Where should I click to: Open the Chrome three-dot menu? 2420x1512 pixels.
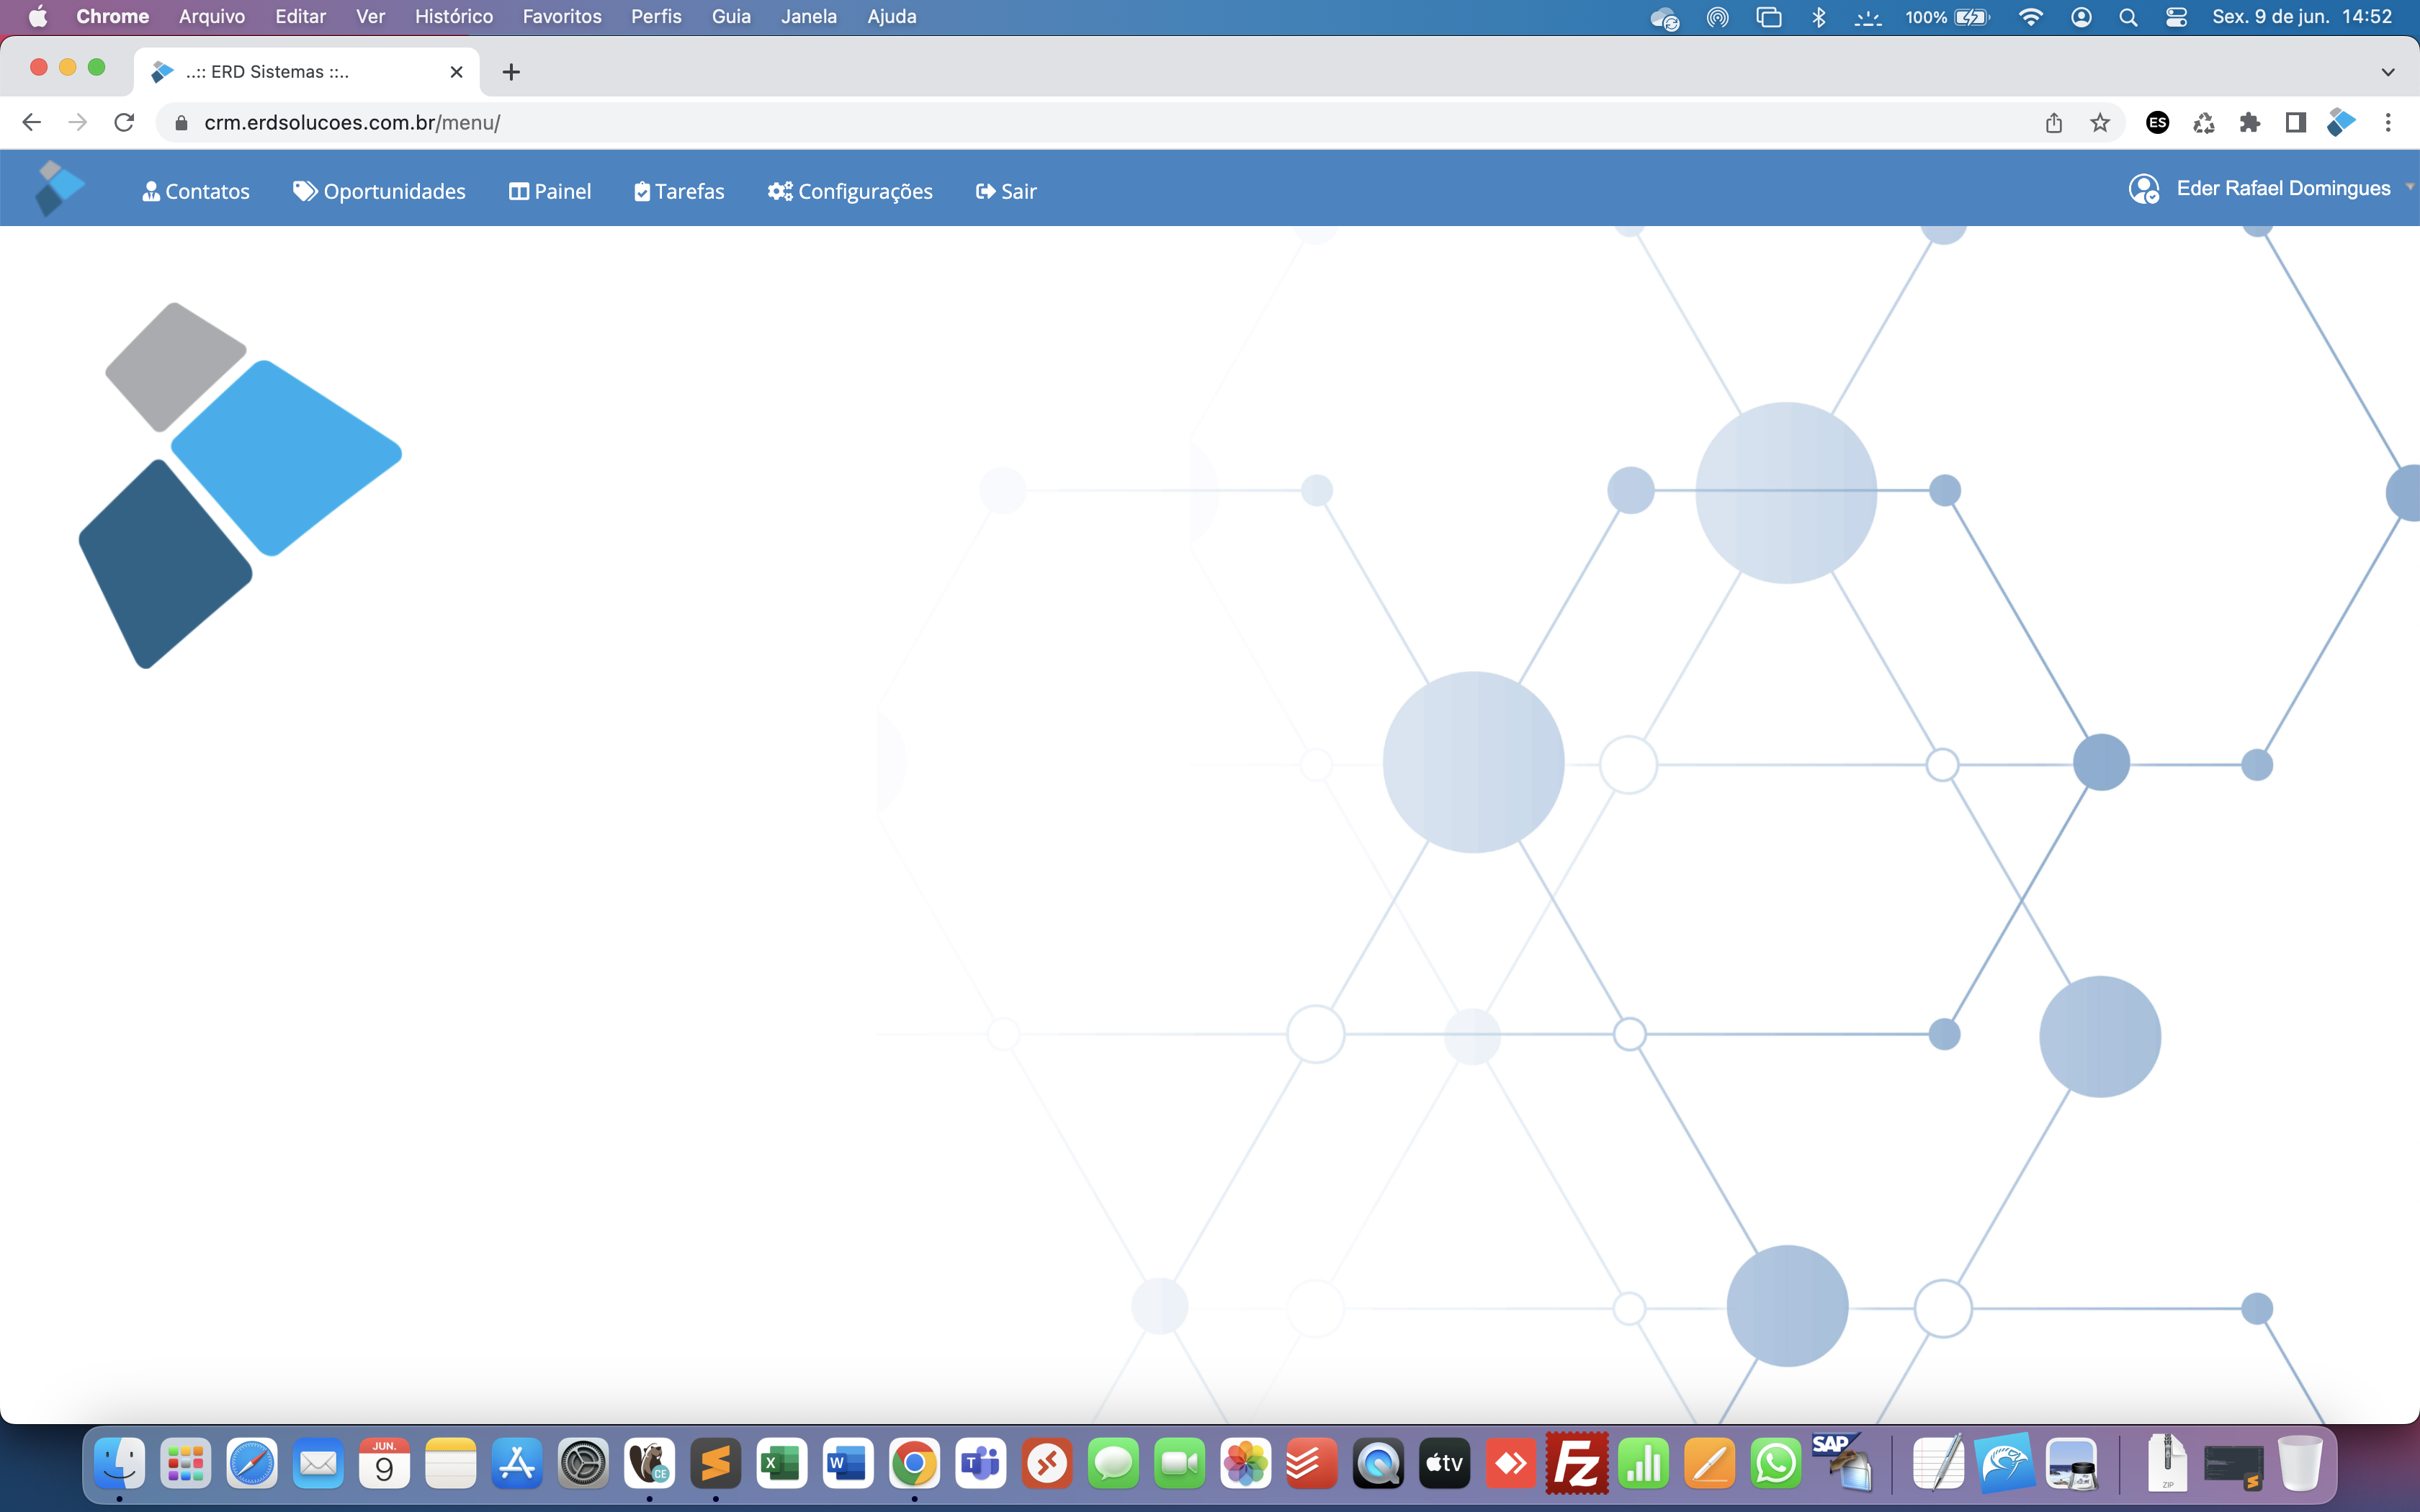(x=2388, y=123)
